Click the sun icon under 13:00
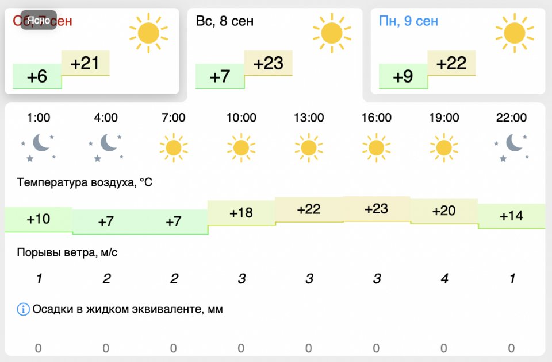 pyautogui.click(x=309, y=148)
